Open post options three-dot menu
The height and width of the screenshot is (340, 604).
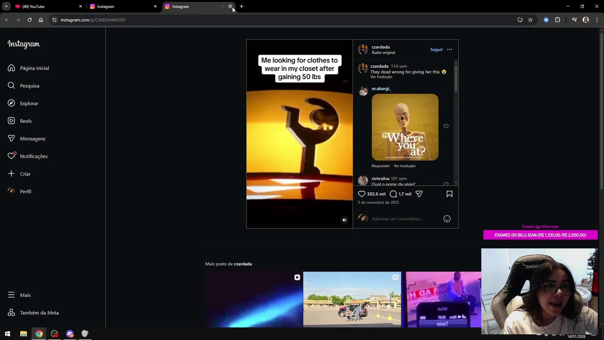(449, 50)
